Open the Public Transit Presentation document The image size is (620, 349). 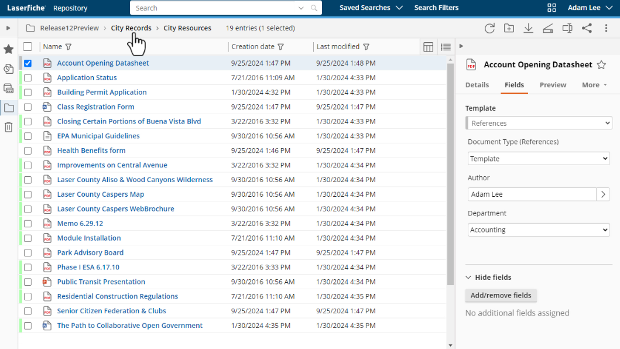(93, 282)
